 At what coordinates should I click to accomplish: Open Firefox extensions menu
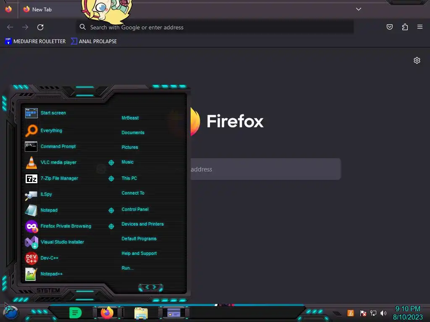tap(405, 27)
